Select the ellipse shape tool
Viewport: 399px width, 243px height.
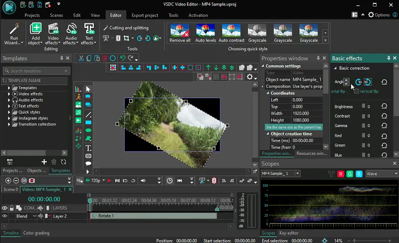[88, 130]
